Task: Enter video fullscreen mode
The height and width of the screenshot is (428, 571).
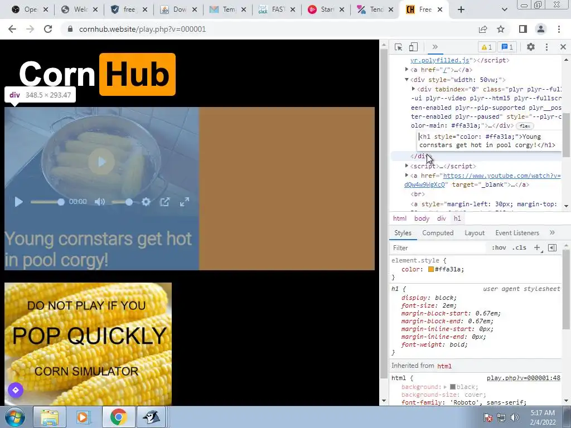Action: (x=185, y=202)
